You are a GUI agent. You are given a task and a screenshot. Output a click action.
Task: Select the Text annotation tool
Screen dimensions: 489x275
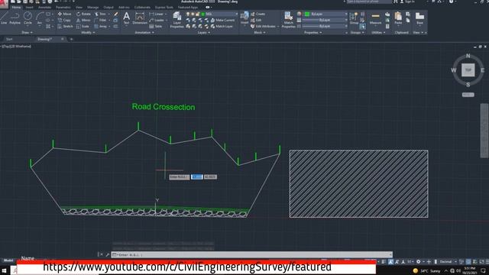(126, 18)
